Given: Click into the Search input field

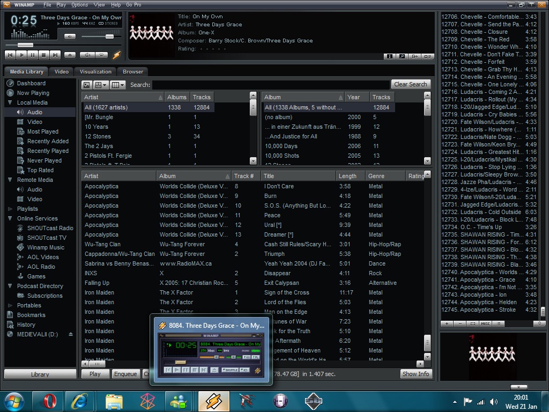Looking at the screenshot, I should tap(271, 85).
